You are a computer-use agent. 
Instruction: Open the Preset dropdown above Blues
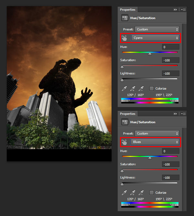pyautogui.click(x=157, y=134)
